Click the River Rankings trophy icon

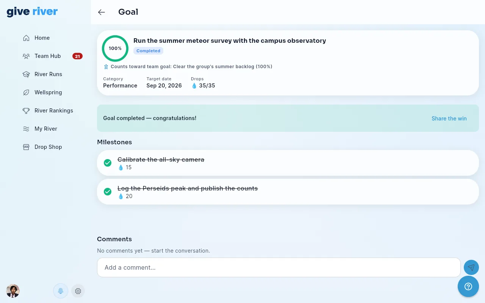[x=26, y=111]
